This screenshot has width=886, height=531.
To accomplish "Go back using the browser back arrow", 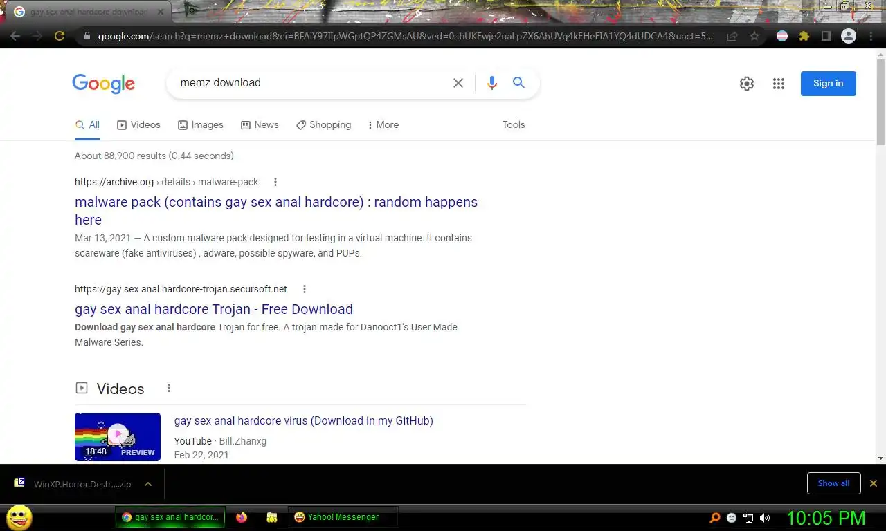I will point(15,36).
